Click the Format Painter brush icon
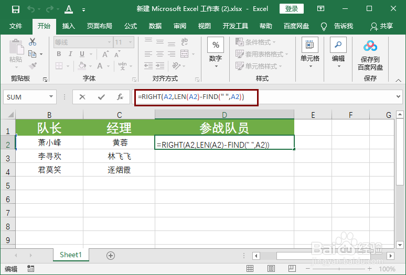 [33, 66]
